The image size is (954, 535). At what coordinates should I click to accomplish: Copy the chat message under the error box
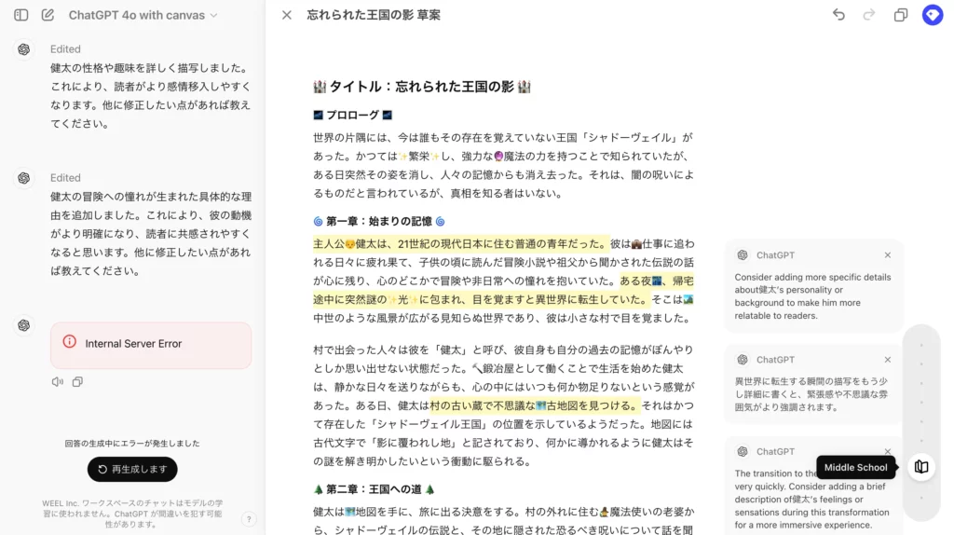pyautogui.click(x=77, y=381)
